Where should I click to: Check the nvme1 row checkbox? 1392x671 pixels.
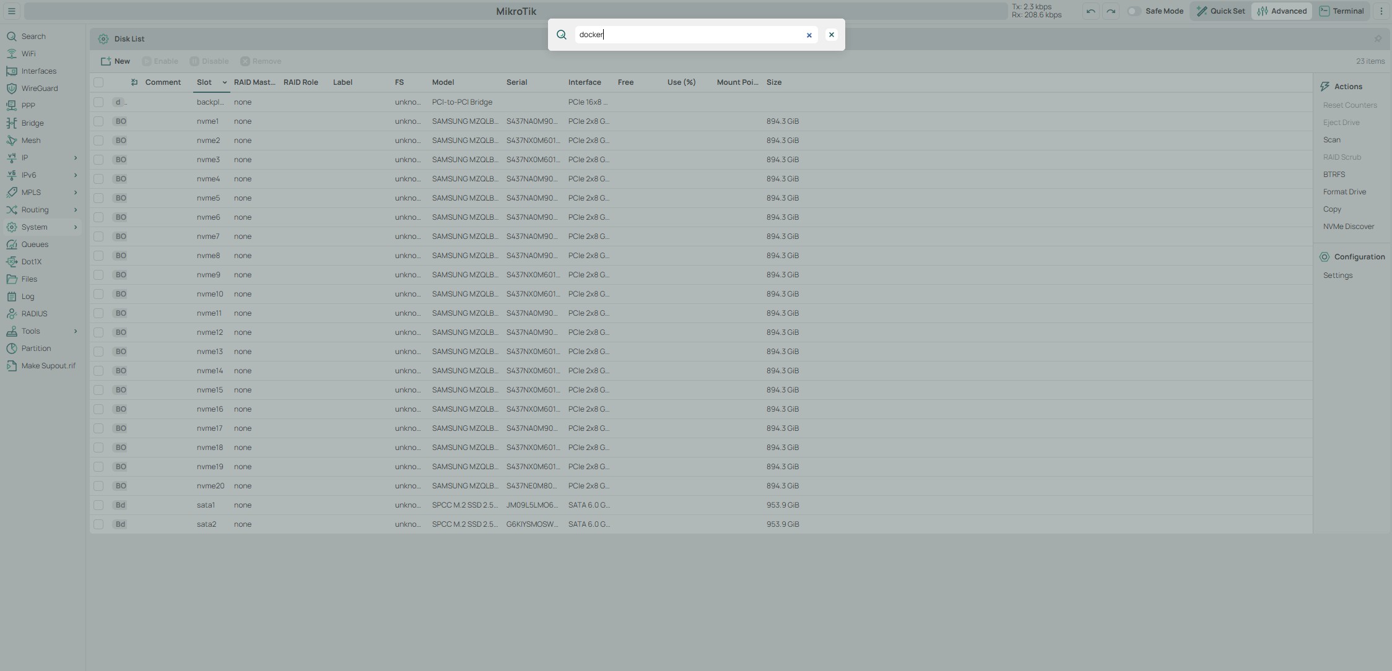98,121
